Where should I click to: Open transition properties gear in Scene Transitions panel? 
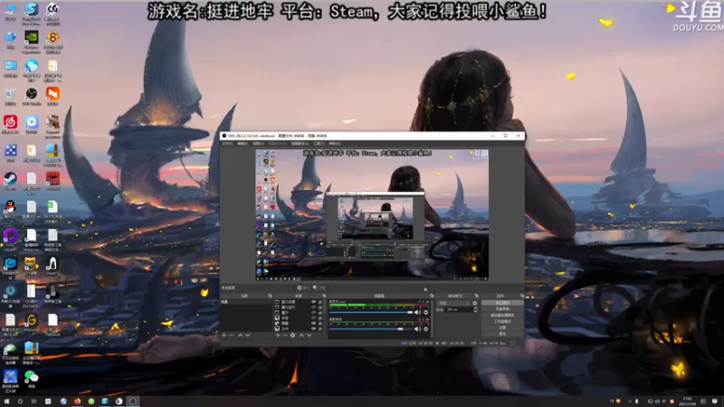pos(474,303)
